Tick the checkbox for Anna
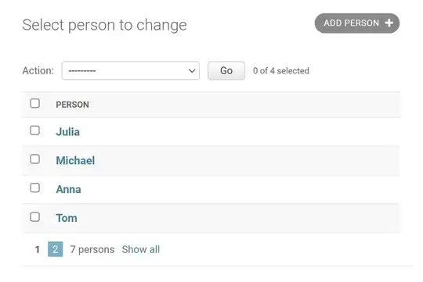 click(x=35, y=187)
